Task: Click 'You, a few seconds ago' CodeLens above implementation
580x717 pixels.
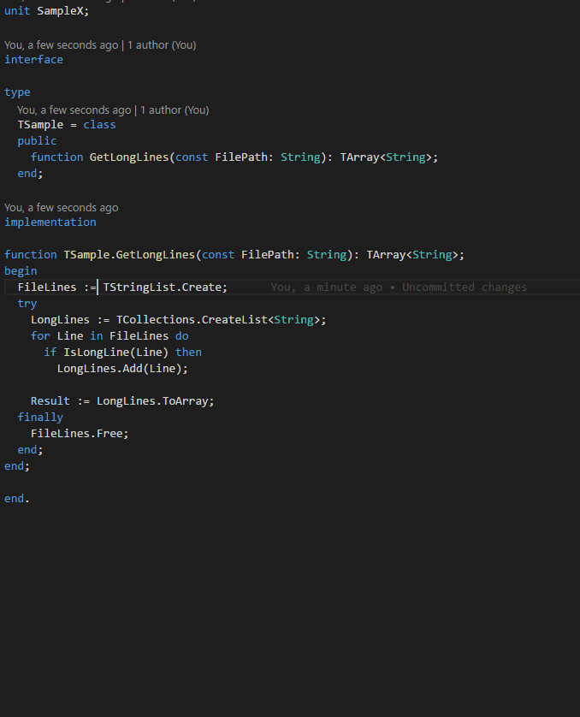Action: point(62,208)
